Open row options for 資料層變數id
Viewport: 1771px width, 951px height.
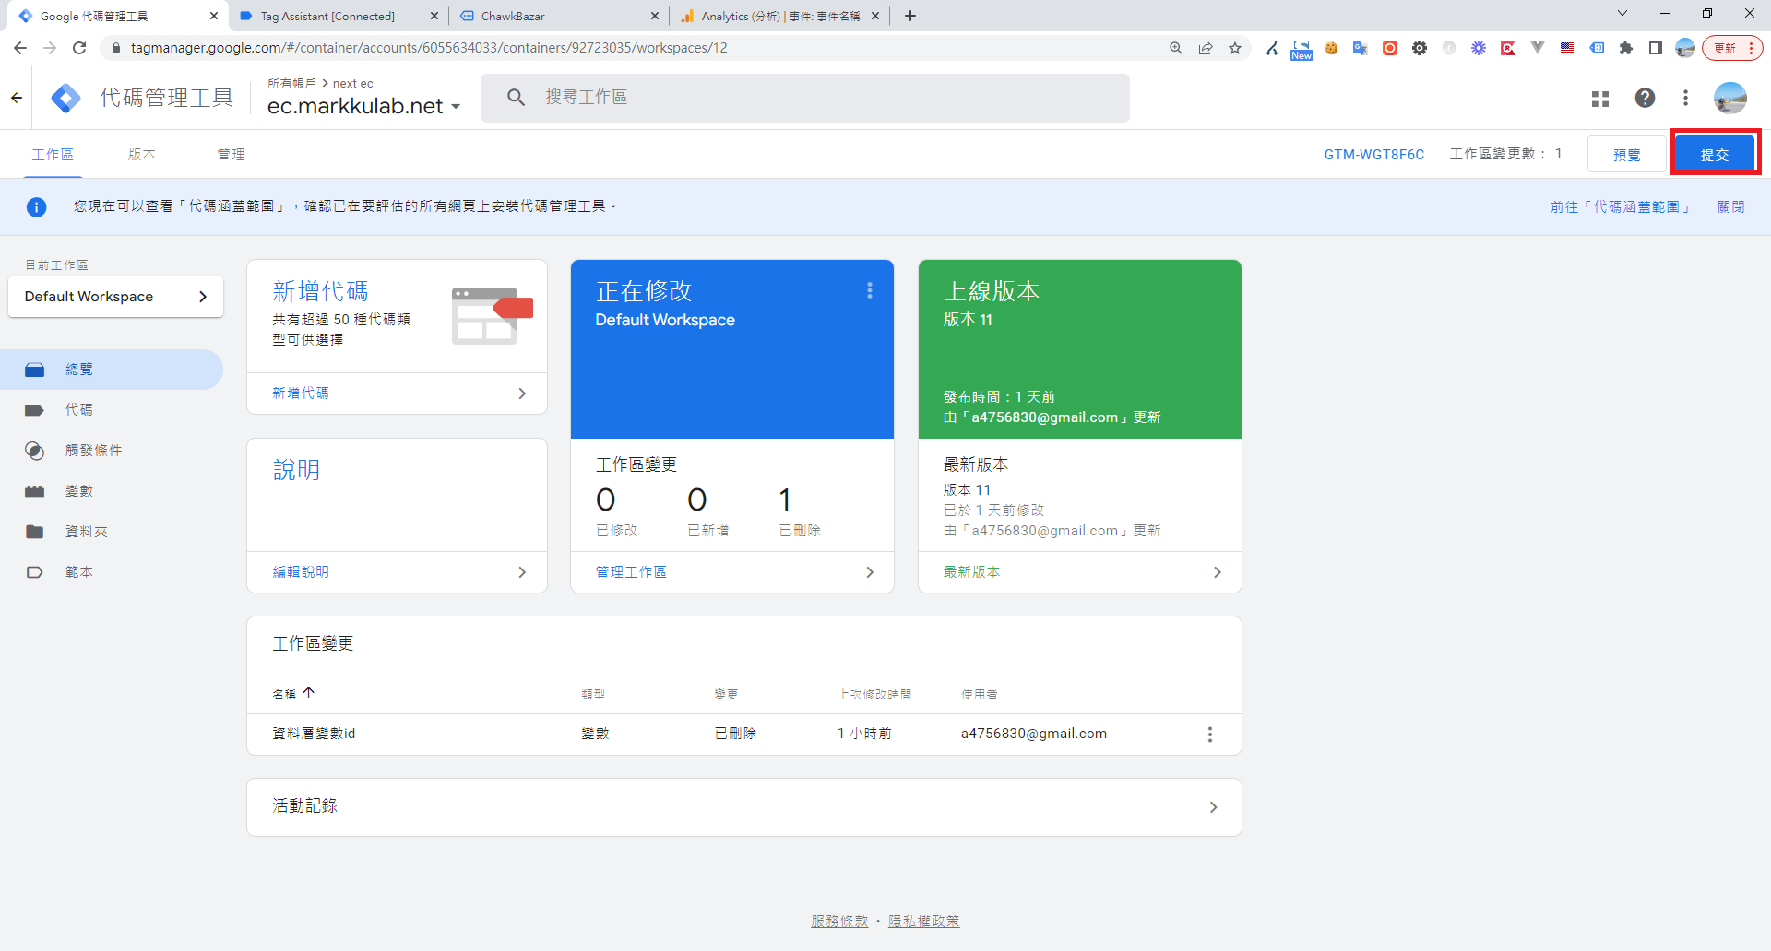click(x=1210, y=734)
